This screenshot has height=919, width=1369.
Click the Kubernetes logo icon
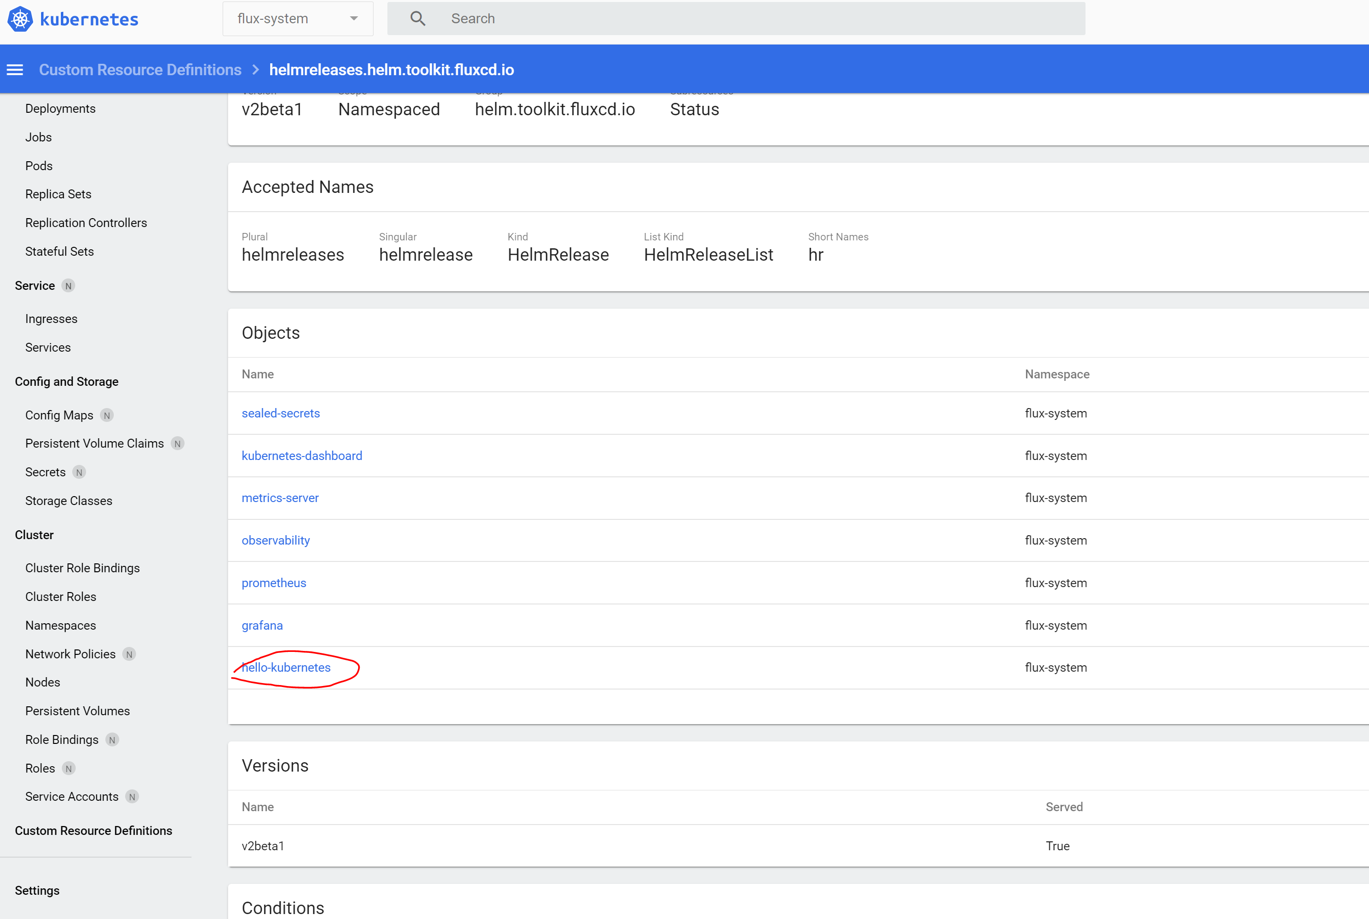(x=20, y=19)
